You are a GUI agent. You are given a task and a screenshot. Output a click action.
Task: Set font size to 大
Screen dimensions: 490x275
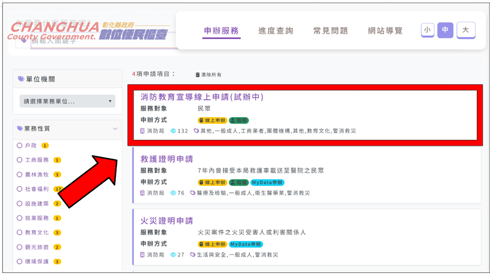coord(465,30)
